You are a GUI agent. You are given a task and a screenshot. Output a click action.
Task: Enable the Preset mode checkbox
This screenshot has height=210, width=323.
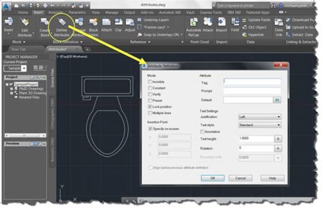[x=150, y=101]
